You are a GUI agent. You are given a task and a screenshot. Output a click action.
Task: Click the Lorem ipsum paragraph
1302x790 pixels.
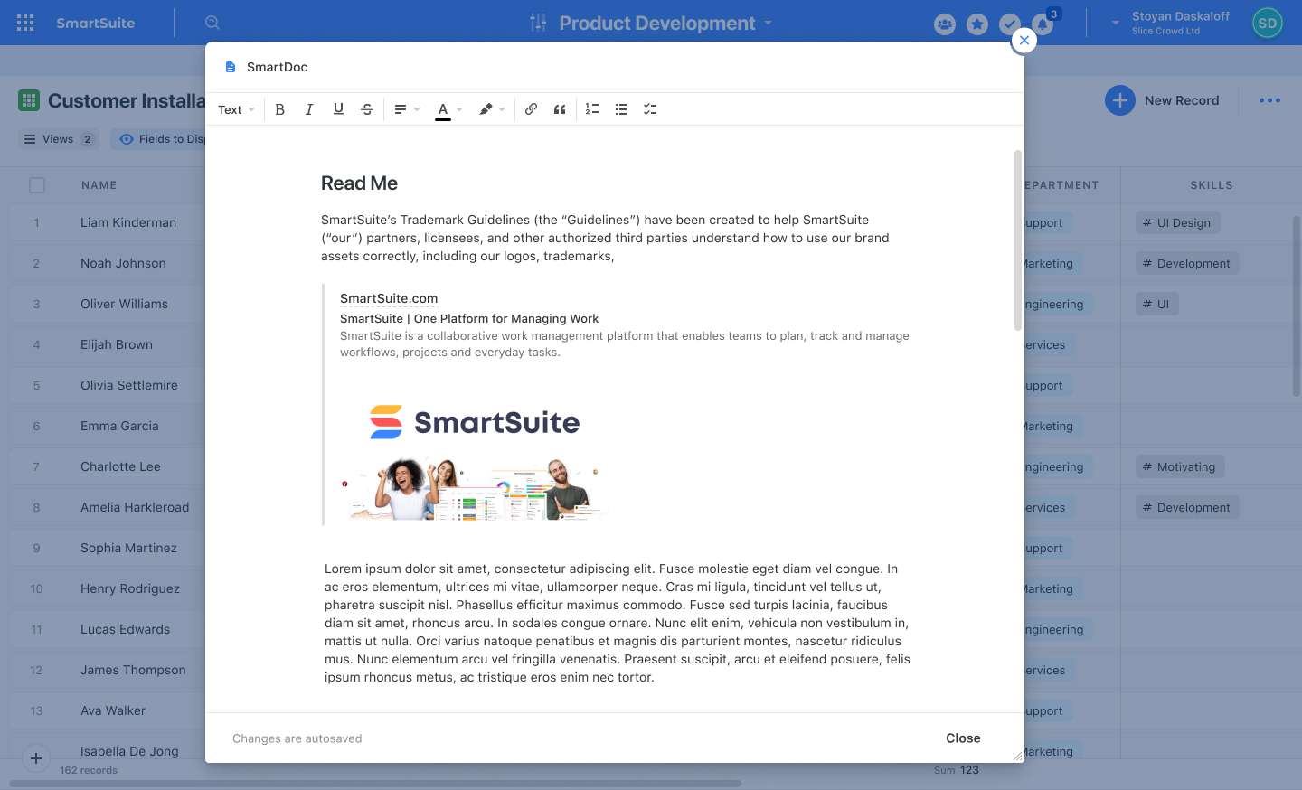coord(618,623)
